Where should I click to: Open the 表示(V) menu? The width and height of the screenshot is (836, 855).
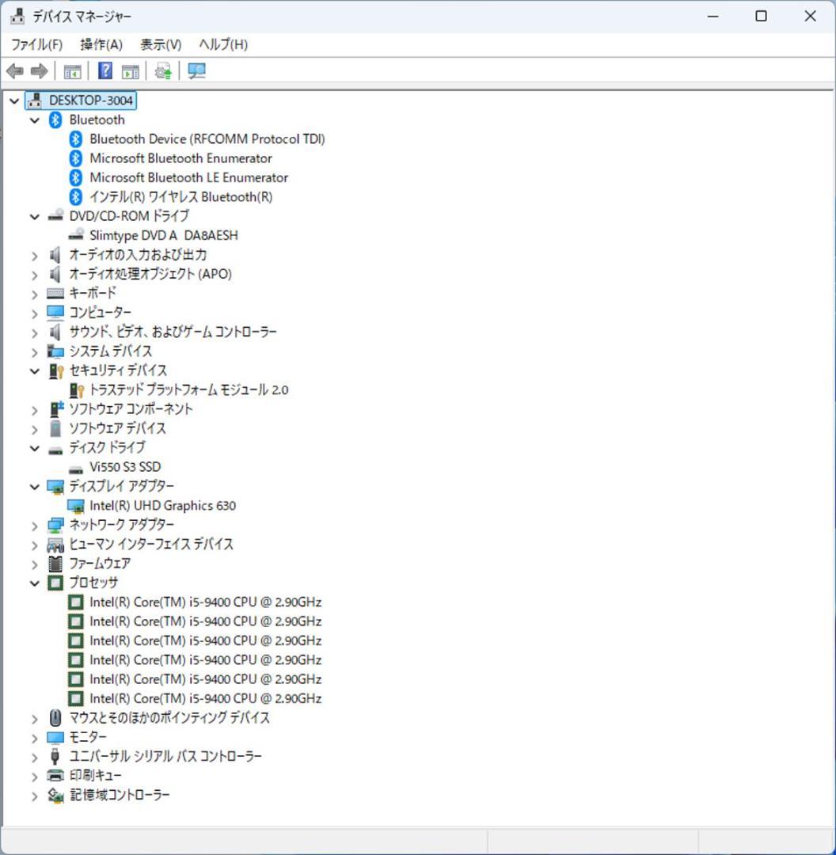tap(161, 44)
